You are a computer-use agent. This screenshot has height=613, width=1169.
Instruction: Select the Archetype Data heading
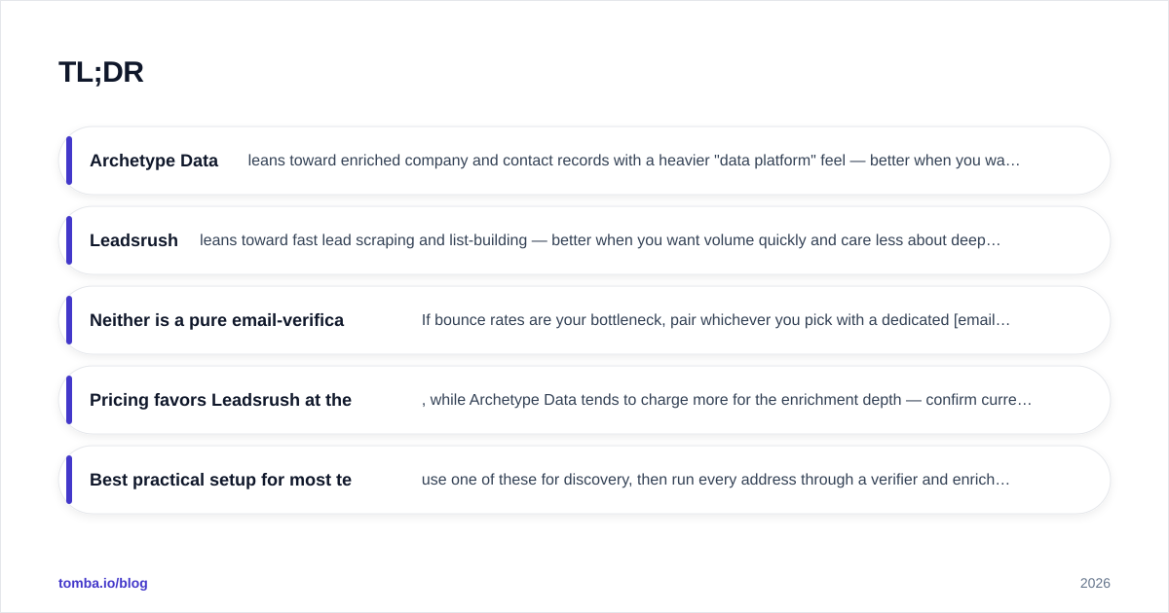pyautogui.click(x=154, y=161)
